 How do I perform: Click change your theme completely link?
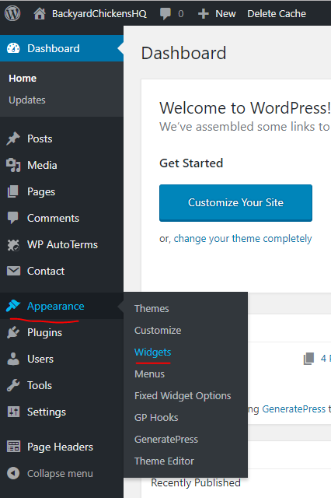click(x=242, y=239)
